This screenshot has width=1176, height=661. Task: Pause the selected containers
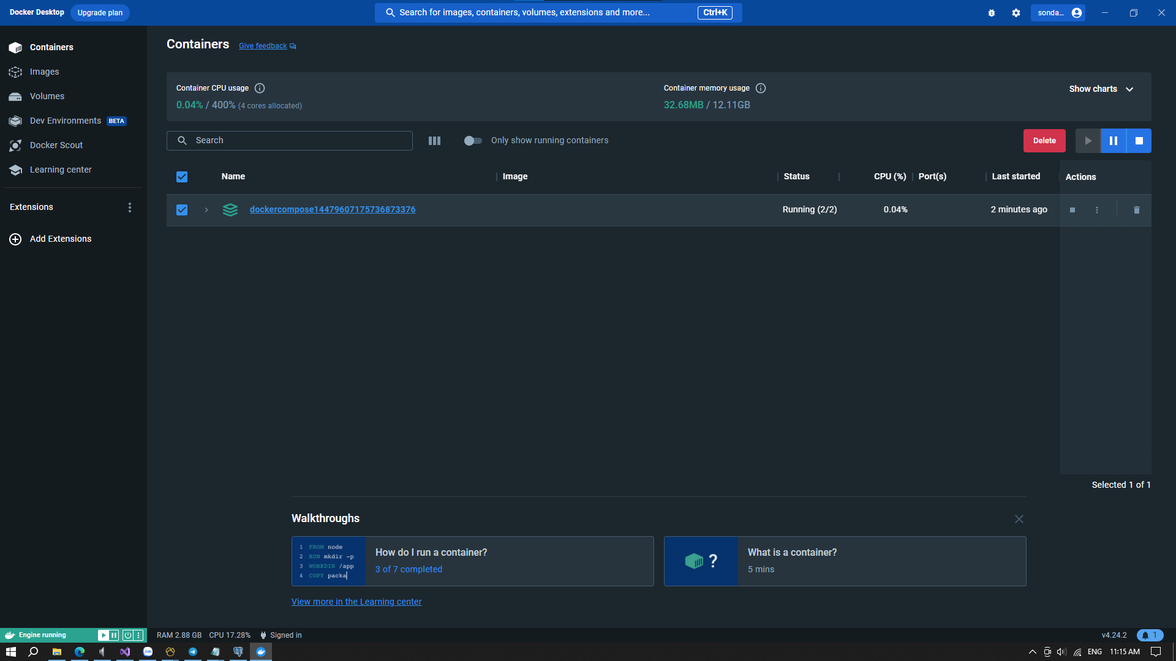pos(1114,141)
